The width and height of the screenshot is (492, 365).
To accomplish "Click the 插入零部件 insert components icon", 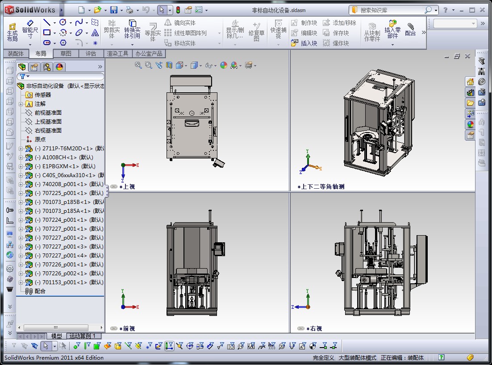I will tap(392, 30).
